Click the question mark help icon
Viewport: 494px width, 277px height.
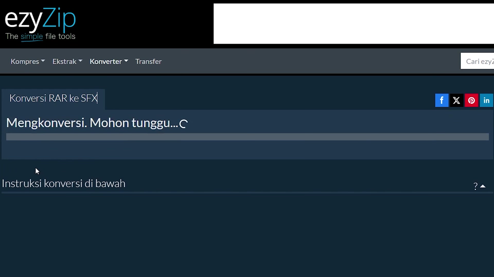(475, 186)
